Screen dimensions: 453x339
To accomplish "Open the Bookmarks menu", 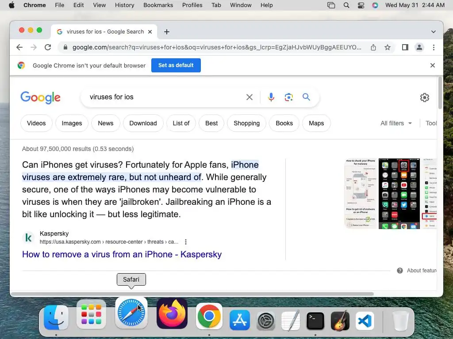I will [158, 5].
